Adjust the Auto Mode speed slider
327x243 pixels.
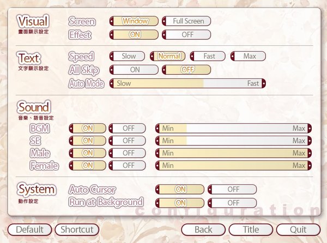[x=187, y=83]
